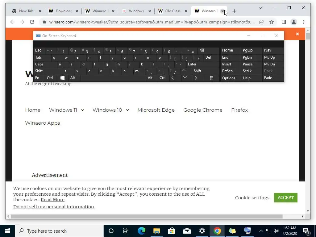This screenshot has width=316, height=237.
Task: Open the volume control in tray
Action: point(276,231)
